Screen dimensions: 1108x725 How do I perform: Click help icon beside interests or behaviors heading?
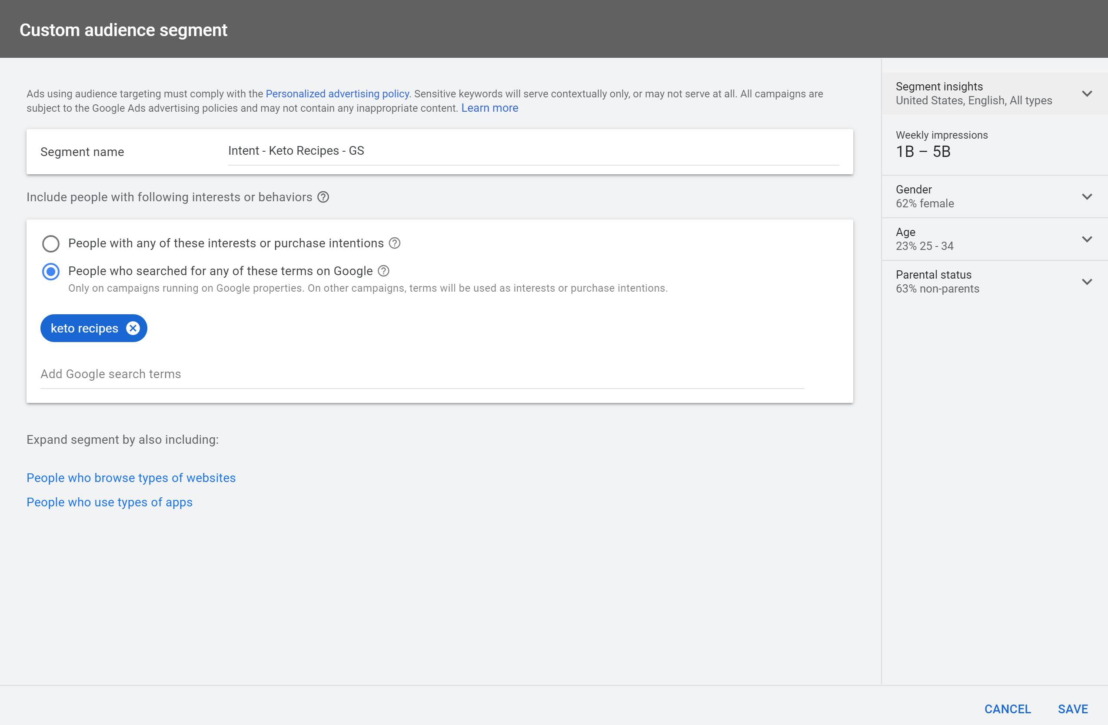tap(323, 197)
